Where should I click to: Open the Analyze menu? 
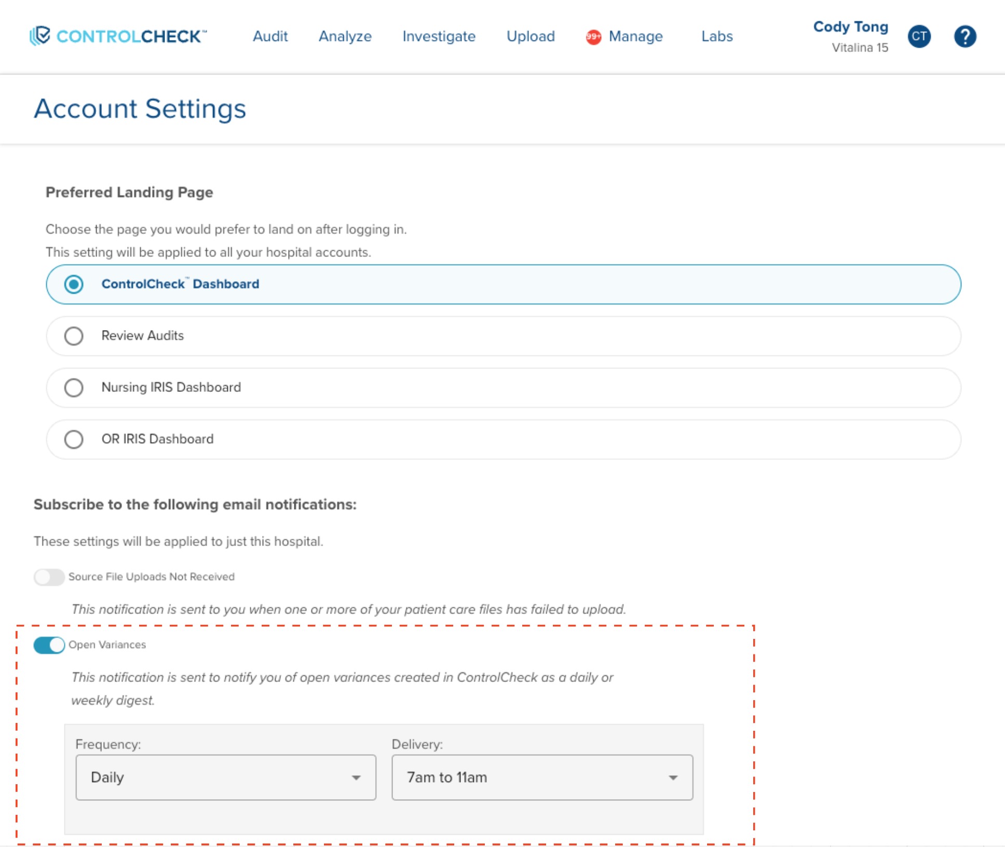point(345,36)
